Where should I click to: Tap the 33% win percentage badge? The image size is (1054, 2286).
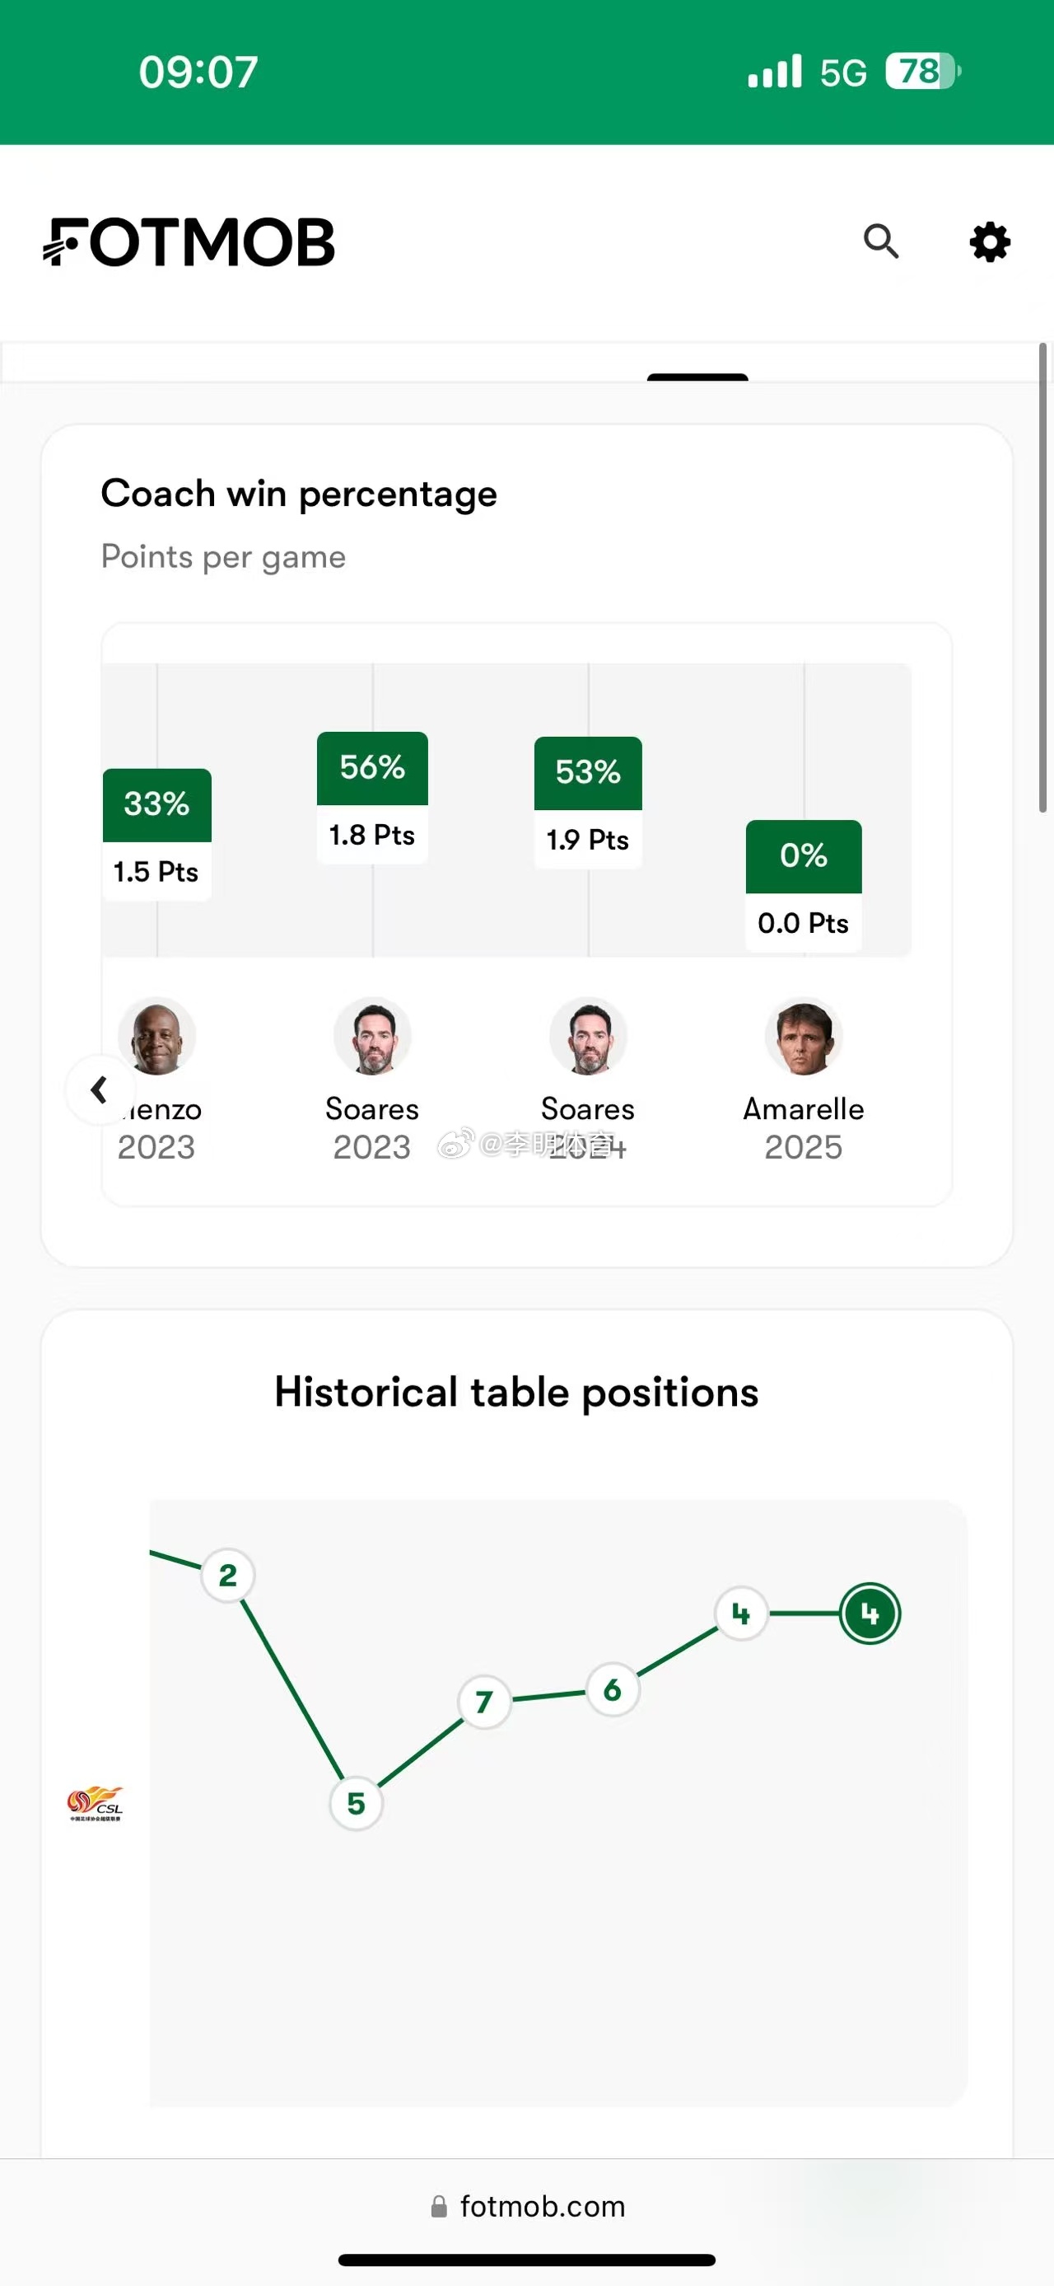pyautogui.click(x=157, y=805)
